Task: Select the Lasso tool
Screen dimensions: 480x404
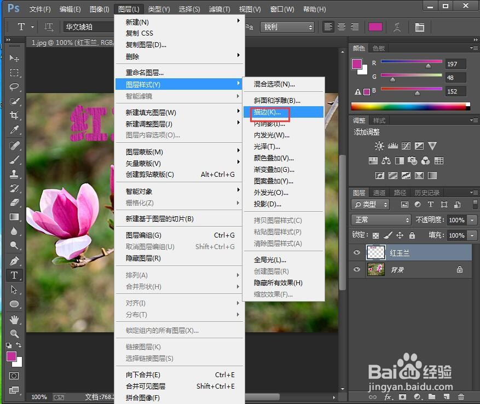Action: pyautogui.click(x=15, y=85)
